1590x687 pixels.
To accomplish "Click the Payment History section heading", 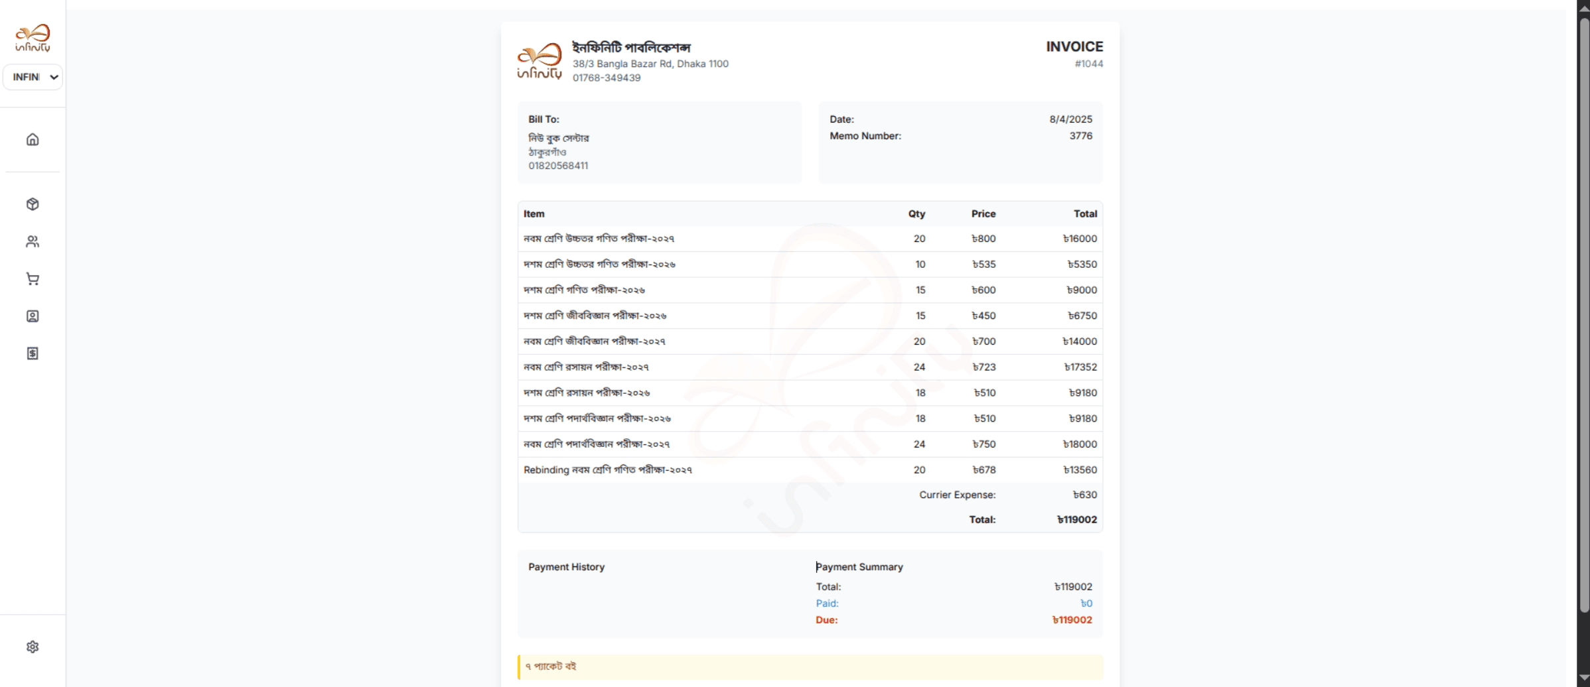I will point(566,566).
